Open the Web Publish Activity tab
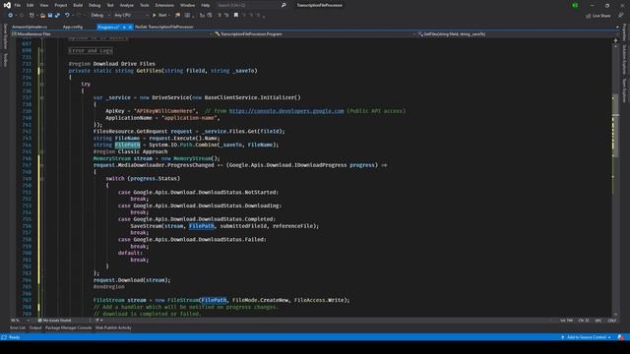 113,327
